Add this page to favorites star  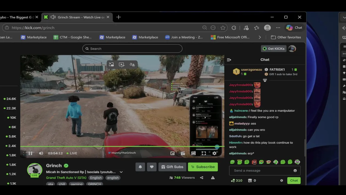coord(223,28)
